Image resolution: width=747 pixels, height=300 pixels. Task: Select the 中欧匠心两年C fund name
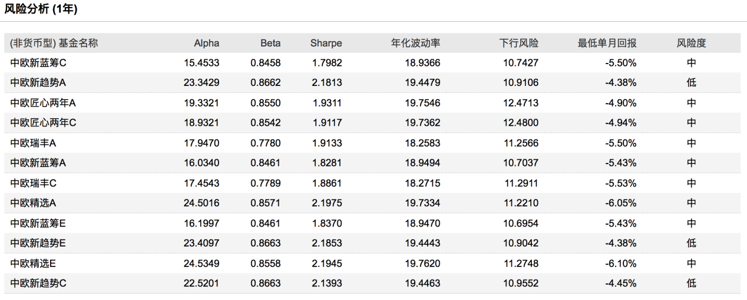[x=44, y=123]
